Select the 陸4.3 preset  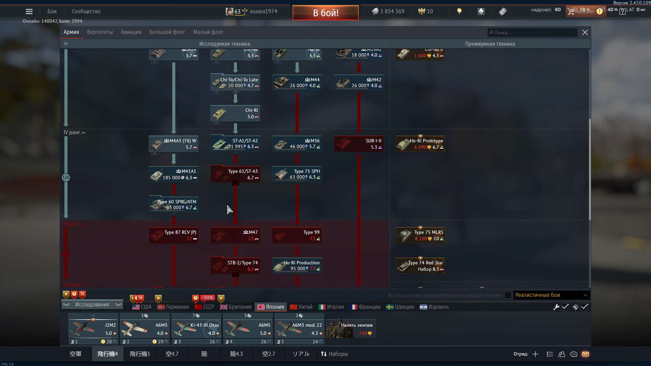[x=236, y=354]
